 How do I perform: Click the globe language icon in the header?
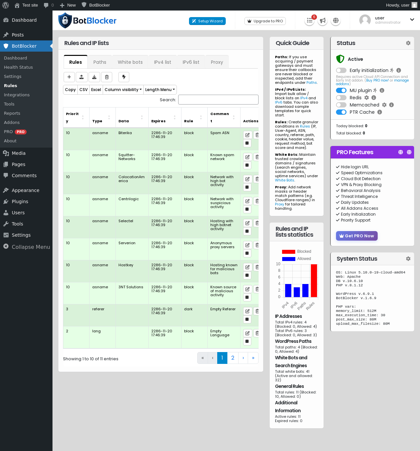(336, 21)
